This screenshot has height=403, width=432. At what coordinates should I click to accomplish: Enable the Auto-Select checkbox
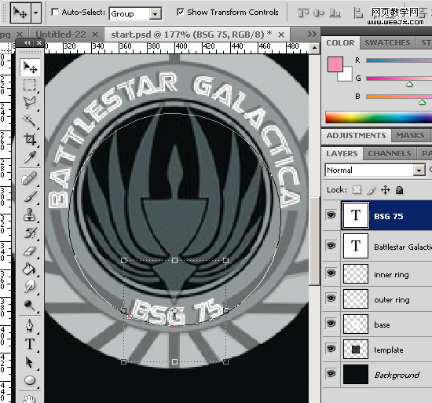click(x=55, y=12)
